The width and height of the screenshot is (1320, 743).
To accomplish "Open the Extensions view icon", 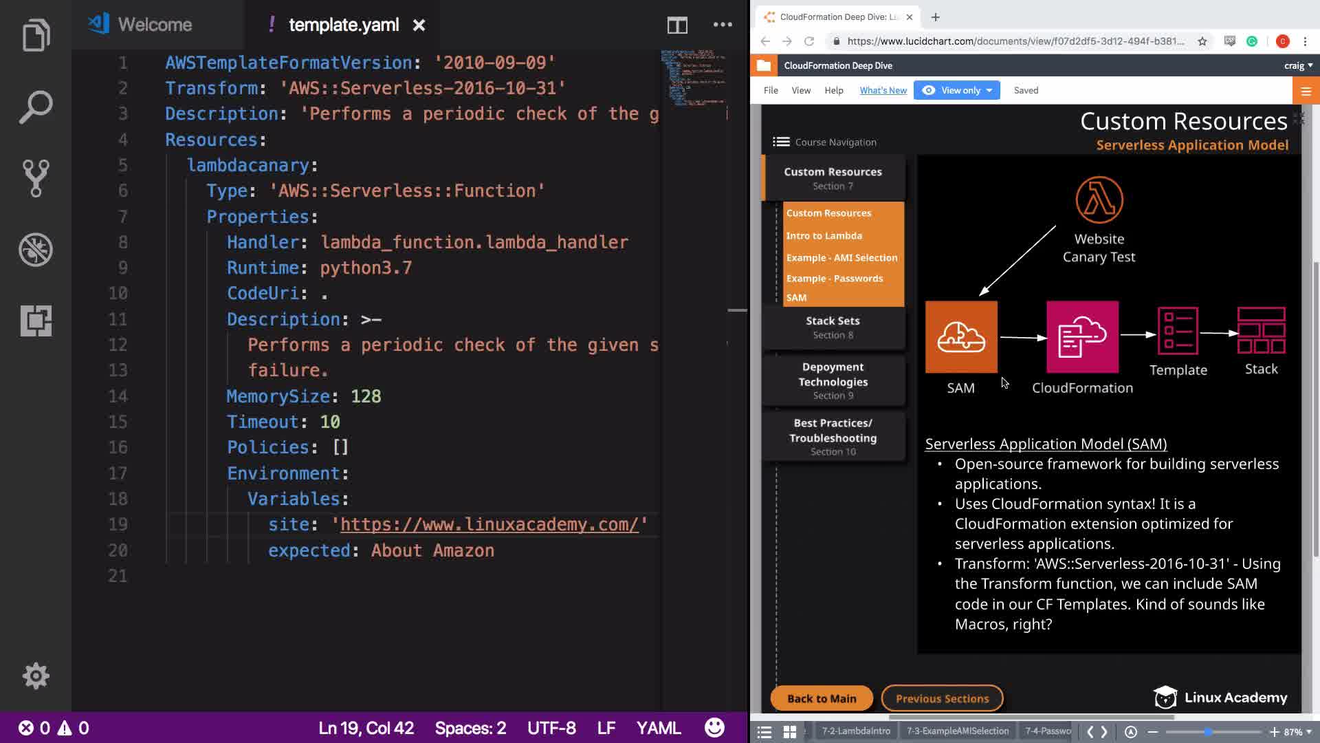I will (x=36, y=321).
